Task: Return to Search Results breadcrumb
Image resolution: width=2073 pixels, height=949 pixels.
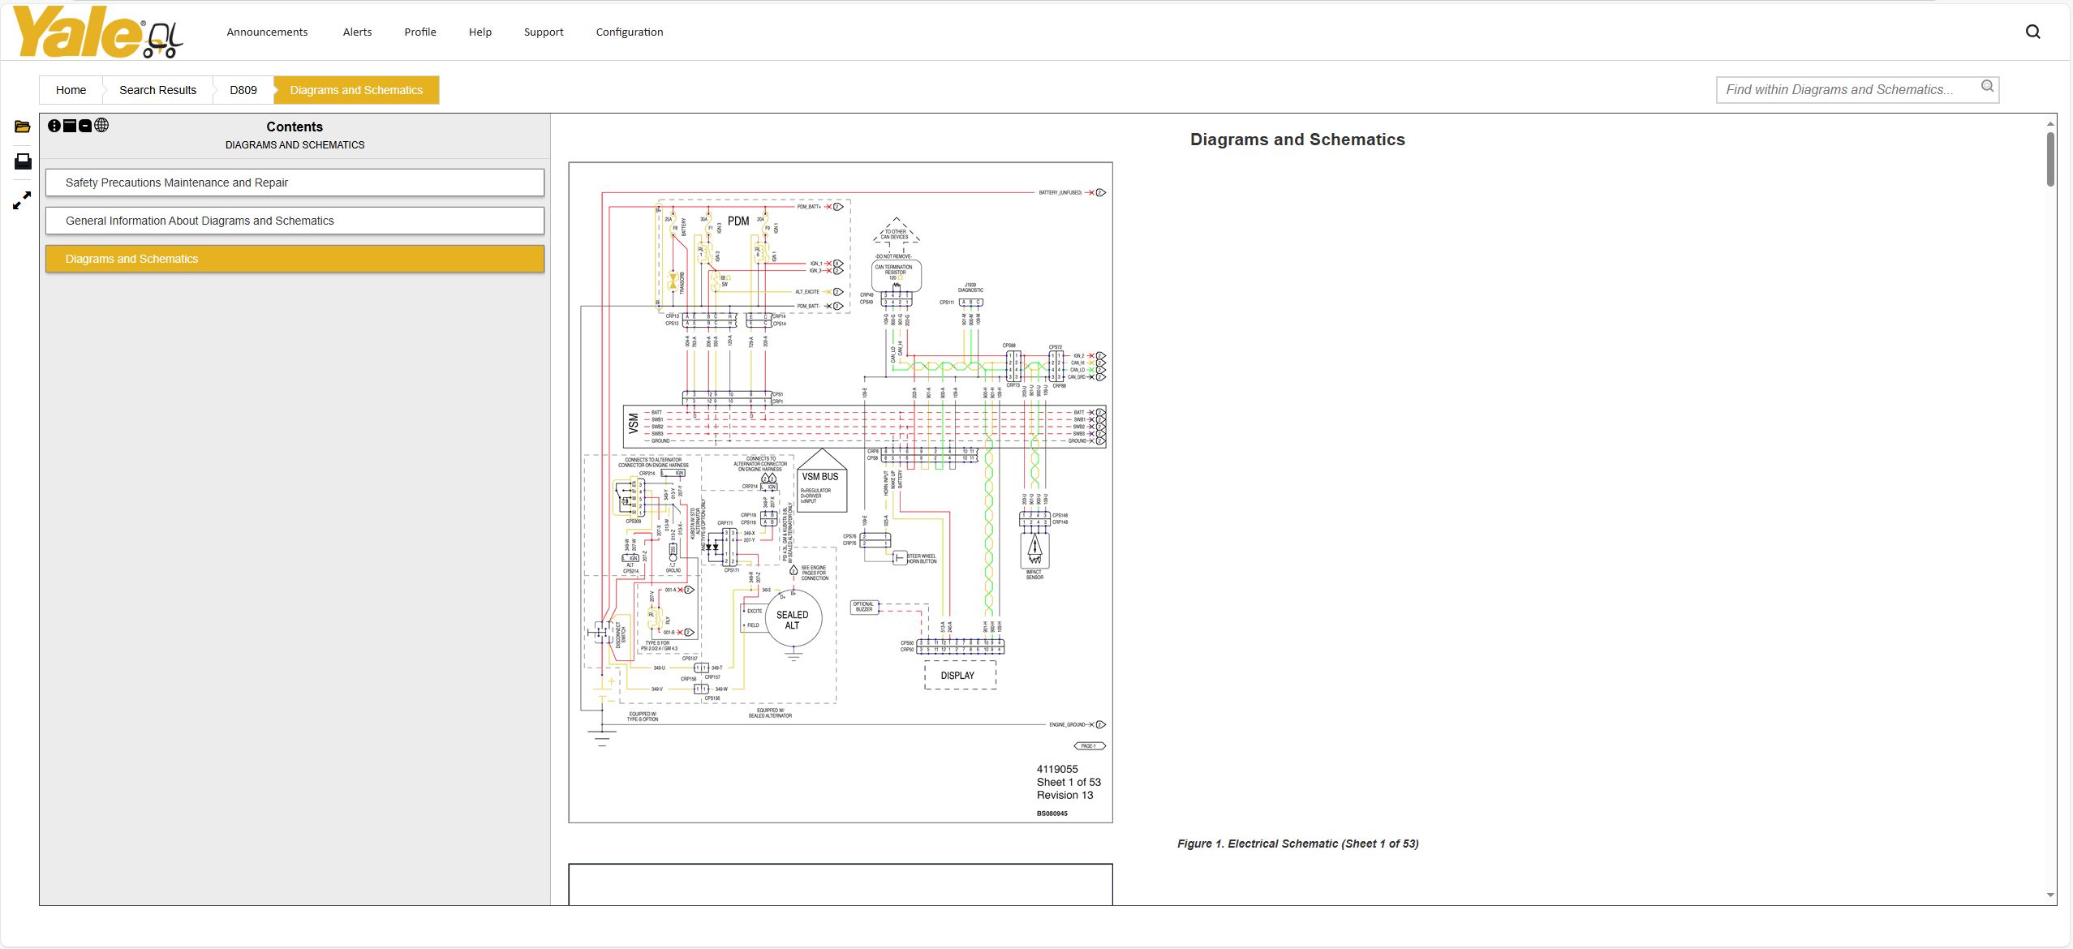Action: [x=157, y=90]
